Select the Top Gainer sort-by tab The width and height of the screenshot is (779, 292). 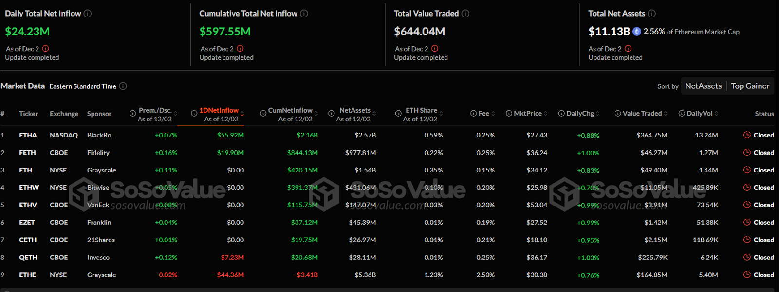(x=750, y=86)
